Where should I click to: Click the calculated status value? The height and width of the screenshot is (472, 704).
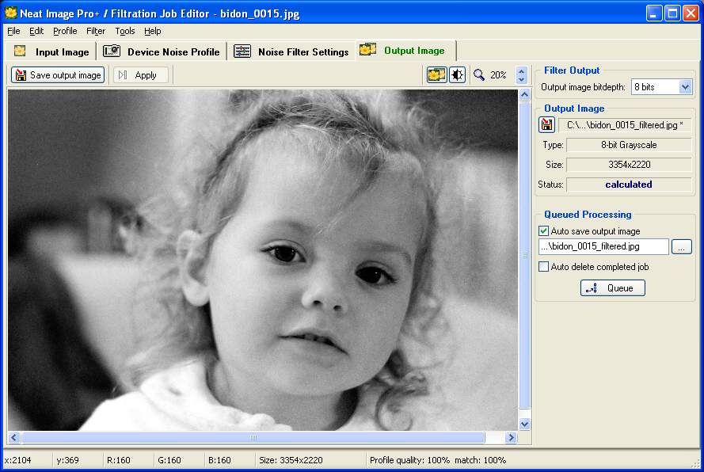click(x=629, y=185)
